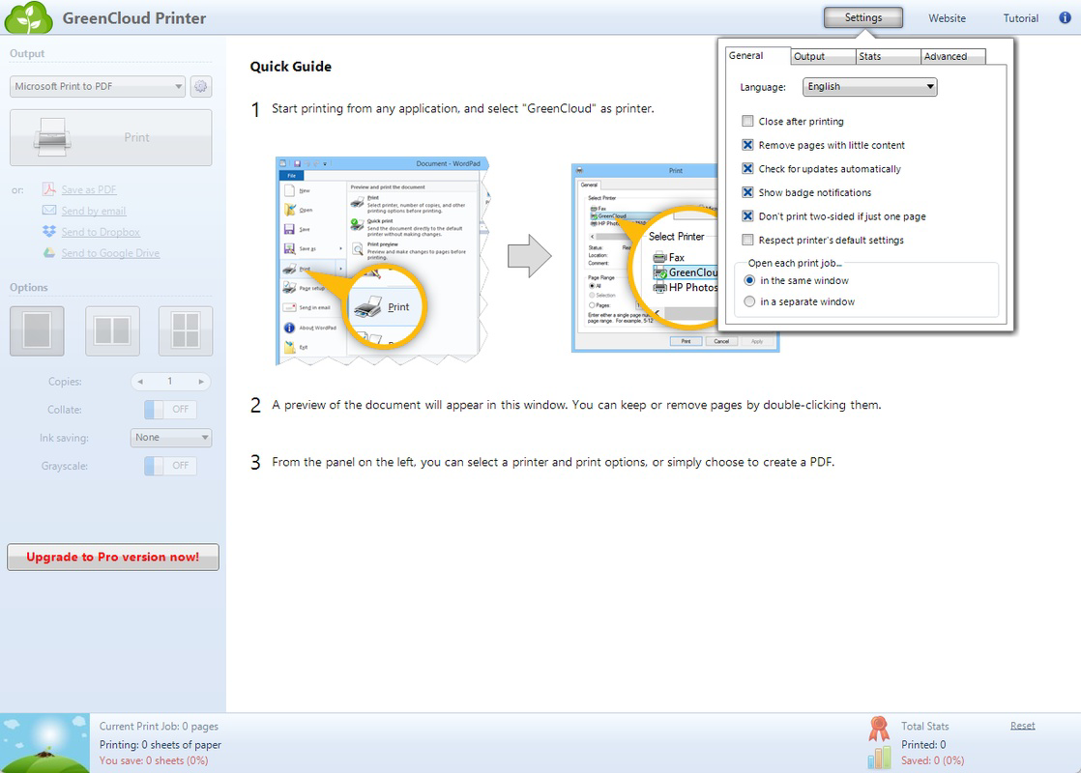Click the award ribbon stats icon

click(879, 729)
